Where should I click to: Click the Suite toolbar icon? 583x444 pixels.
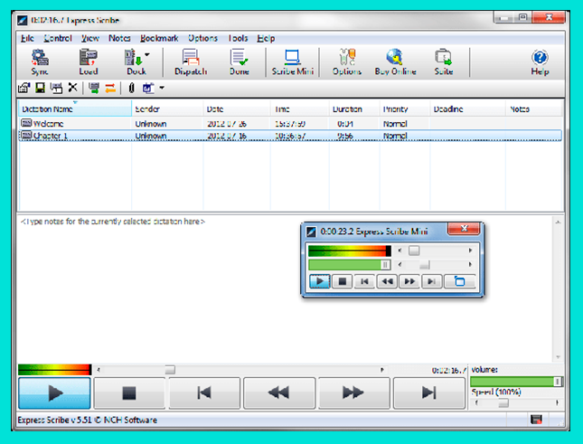[443, 61]
